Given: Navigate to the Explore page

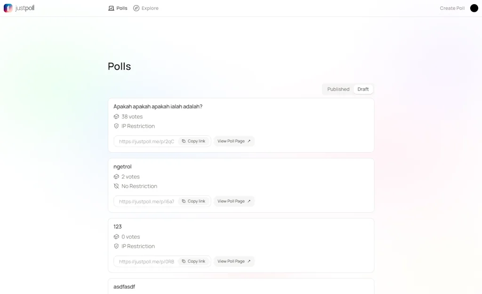Looking at the screenshot, I should 149,8.
